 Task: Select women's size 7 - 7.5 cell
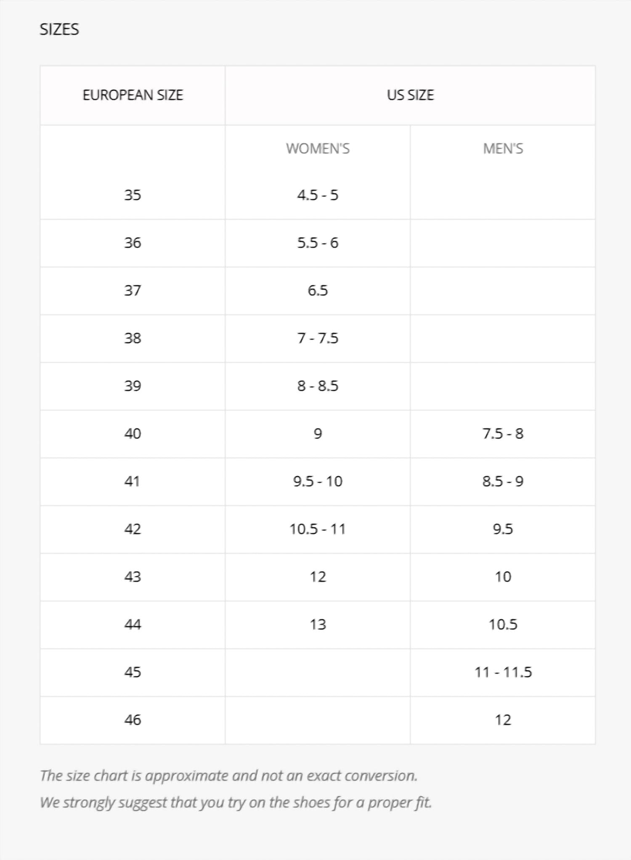[318, 339]
